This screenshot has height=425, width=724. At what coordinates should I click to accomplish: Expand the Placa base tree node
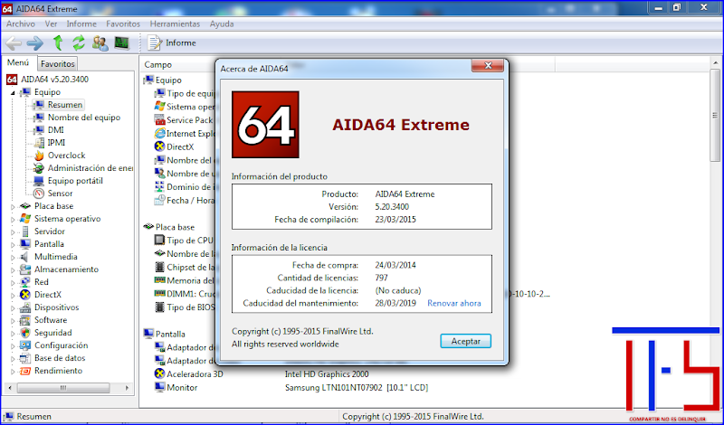13,207
